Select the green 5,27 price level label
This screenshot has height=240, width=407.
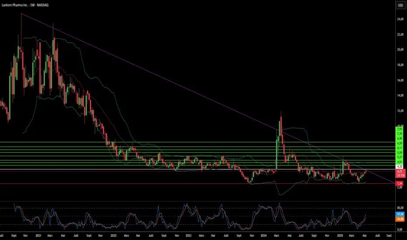[x=399, y=157]
